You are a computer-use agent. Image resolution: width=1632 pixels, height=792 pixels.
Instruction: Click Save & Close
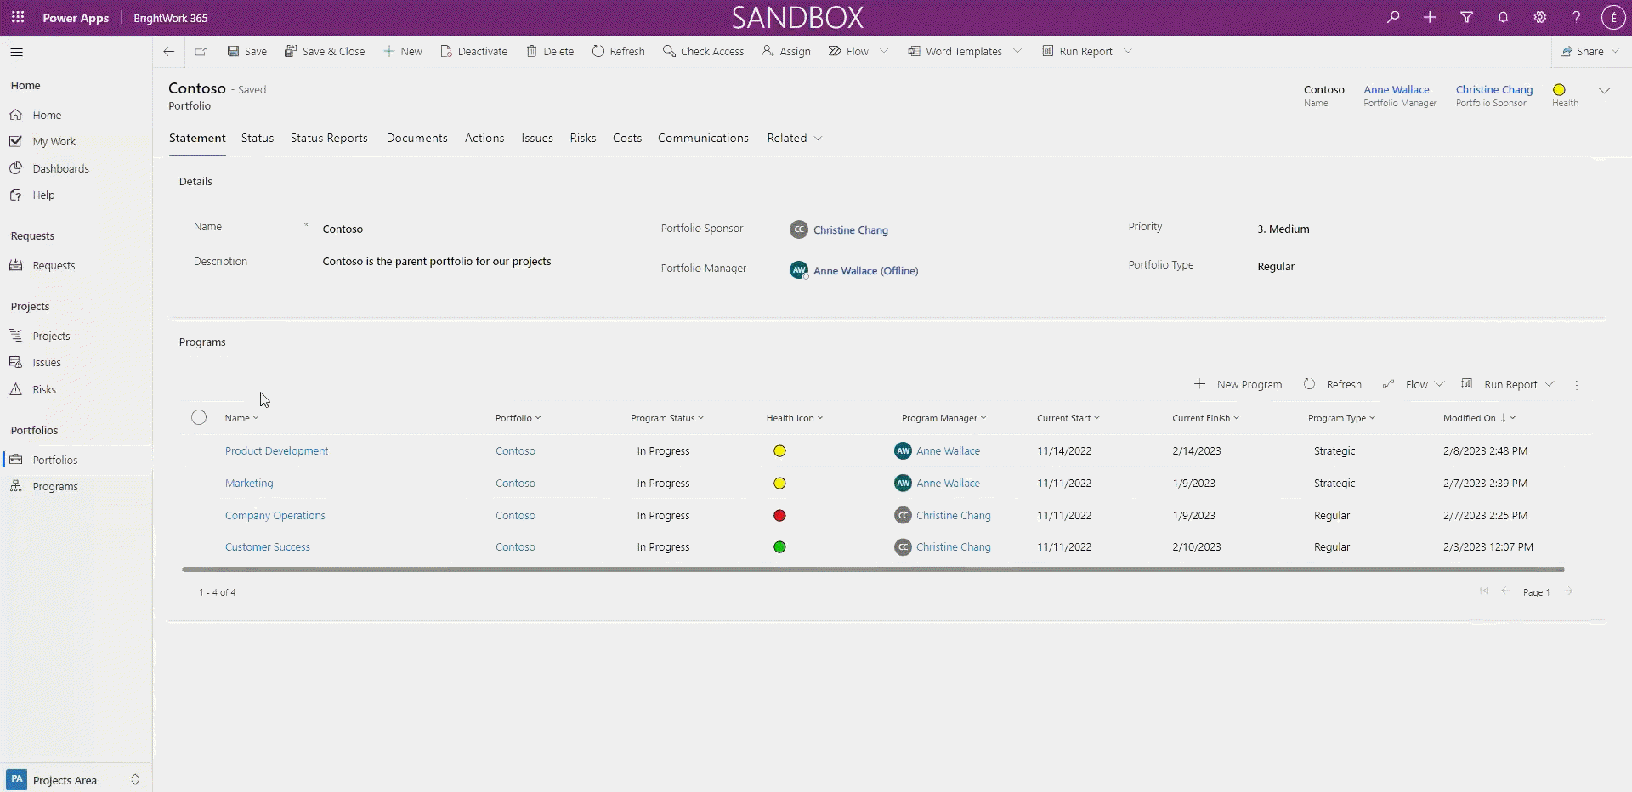tap(324, 52)
